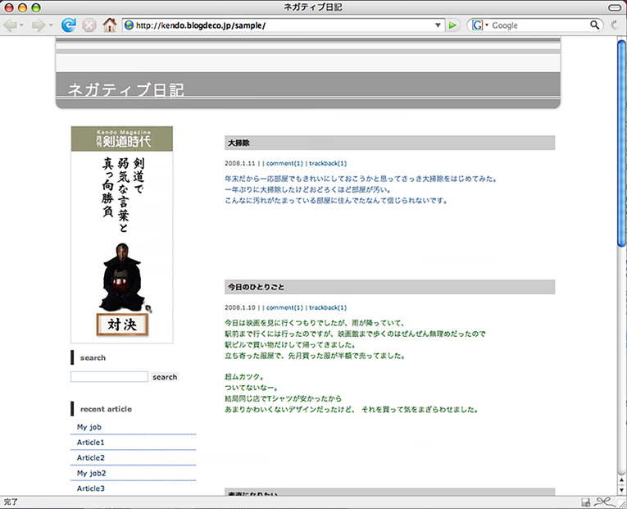This screenshot has width=627, height=509.
Task: Open trackback(1) link under 今日のひとりごと post
Action: (x=328, y=307)
